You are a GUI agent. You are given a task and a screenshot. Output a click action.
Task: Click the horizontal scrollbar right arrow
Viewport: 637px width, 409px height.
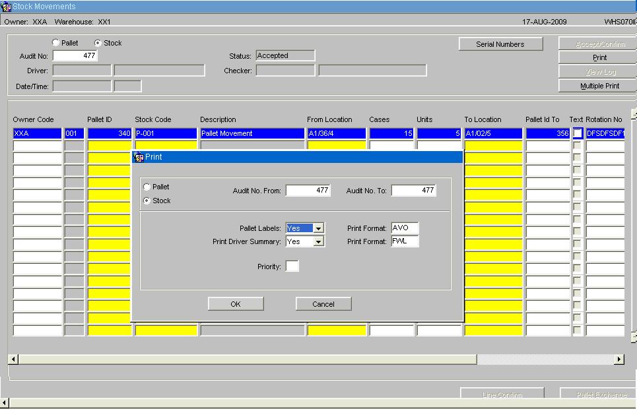point(619,359)
